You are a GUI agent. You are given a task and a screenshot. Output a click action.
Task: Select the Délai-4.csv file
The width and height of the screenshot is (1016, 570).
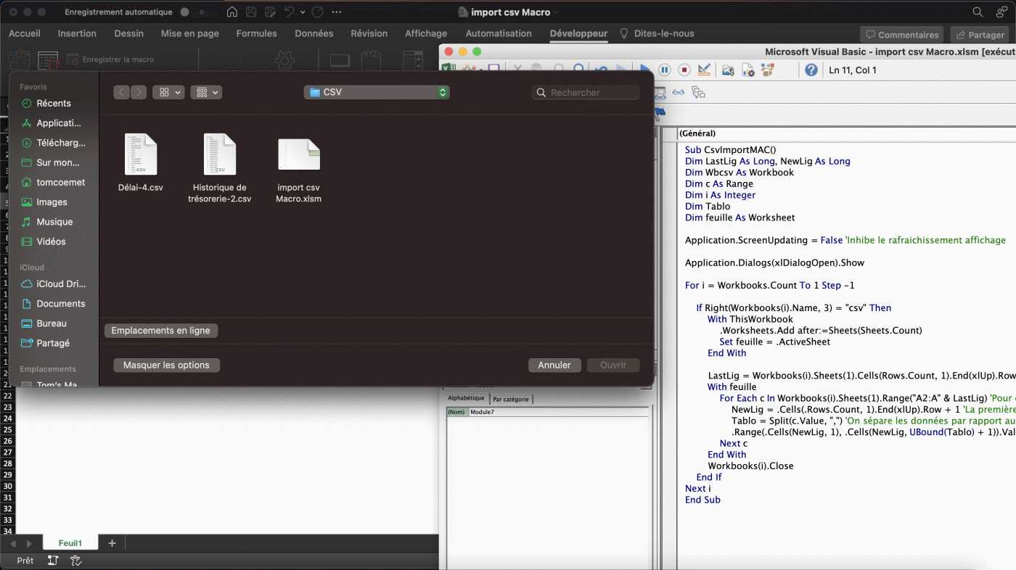[141, 163]
